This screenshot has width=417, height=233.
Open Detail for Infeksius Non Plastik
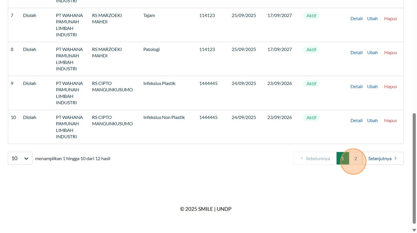[x=356, y=120]
